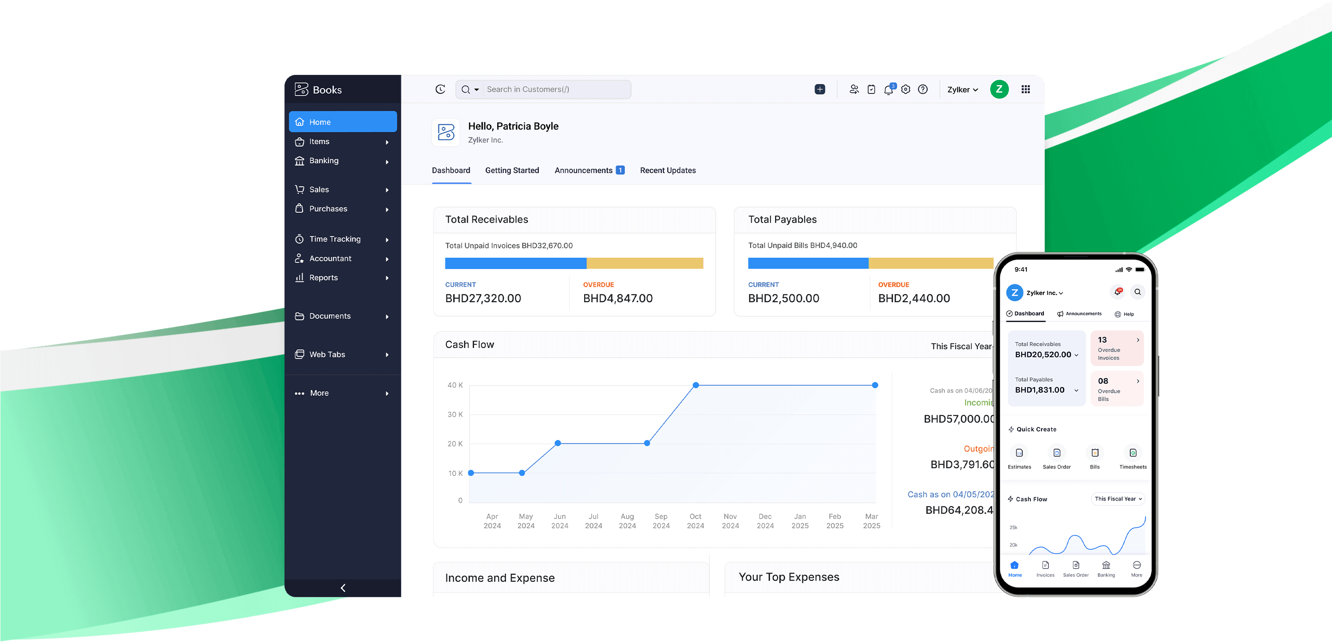Collapse the sidebar with bottom chevron

342,588
